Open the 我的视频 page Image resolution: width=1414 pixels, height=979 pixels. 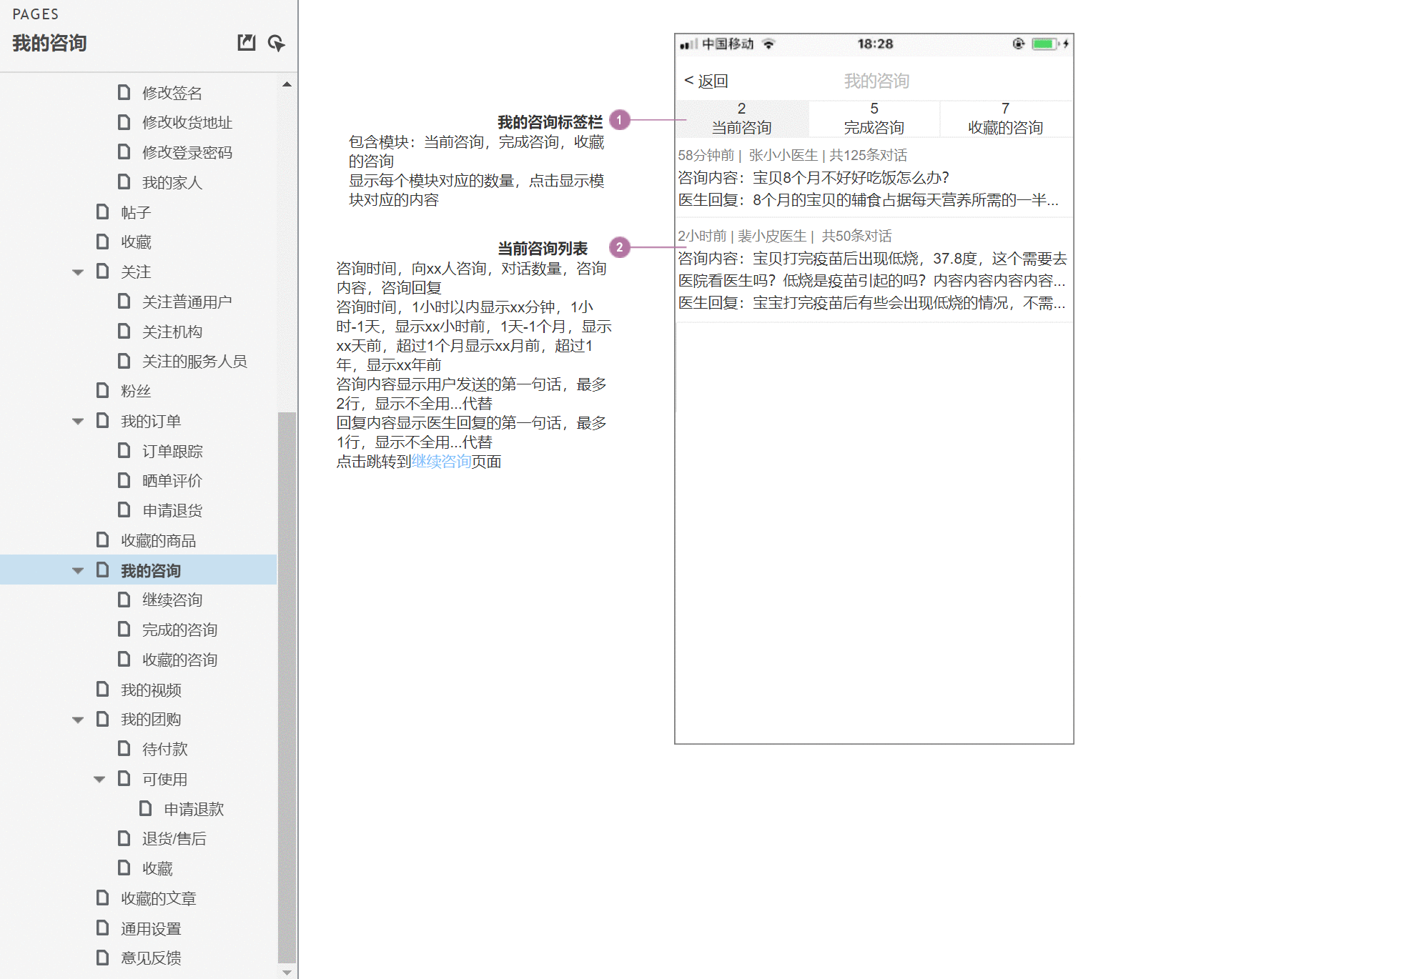[x=151, y=690]
